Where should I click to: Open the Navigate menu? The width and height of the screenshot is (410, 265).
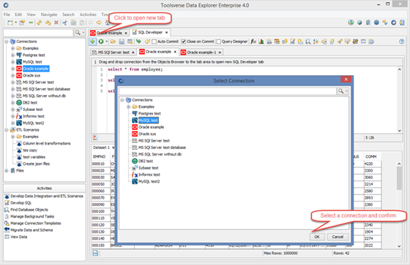[49, 15]
